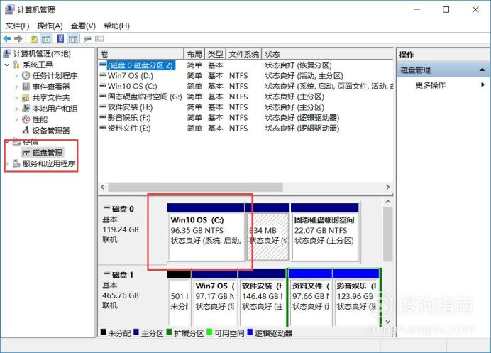
Task: Select the Win7 OS (D:) volume row
Action: click(x=245, y=76)
